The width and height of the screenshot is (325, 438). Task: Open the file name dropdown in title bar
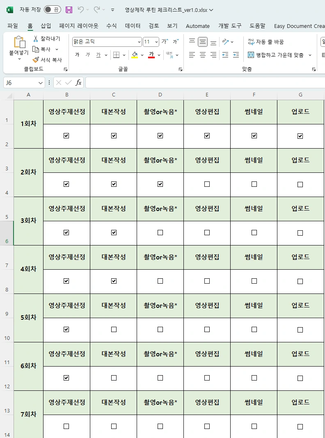tap(211, 10)
